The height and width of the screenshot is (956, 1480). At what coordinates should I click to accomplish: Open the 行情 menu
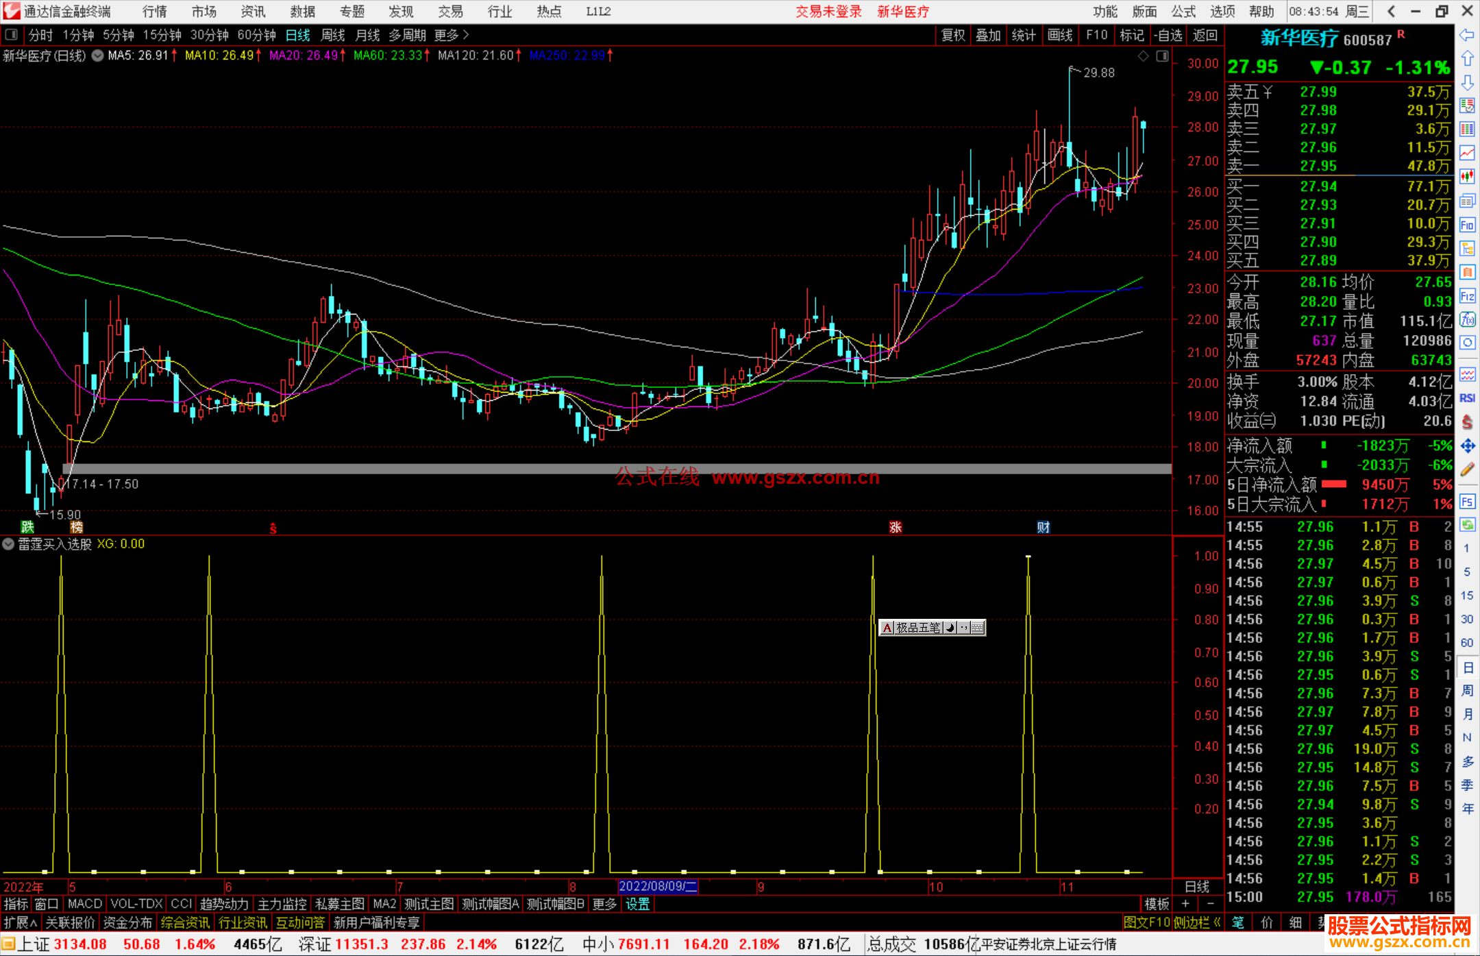point(154,12)
